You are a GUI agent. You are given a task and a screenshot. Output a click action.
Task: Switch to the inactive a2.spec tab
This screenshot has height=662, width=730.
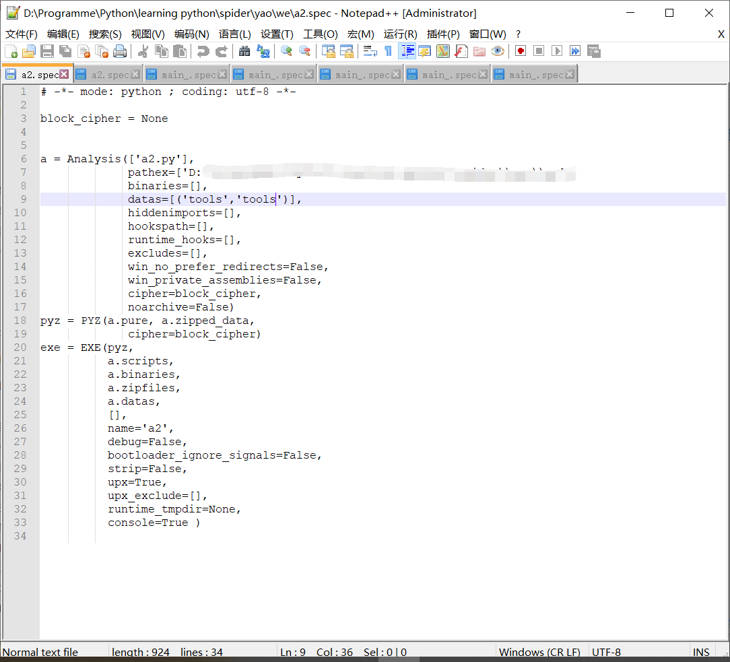108,75
